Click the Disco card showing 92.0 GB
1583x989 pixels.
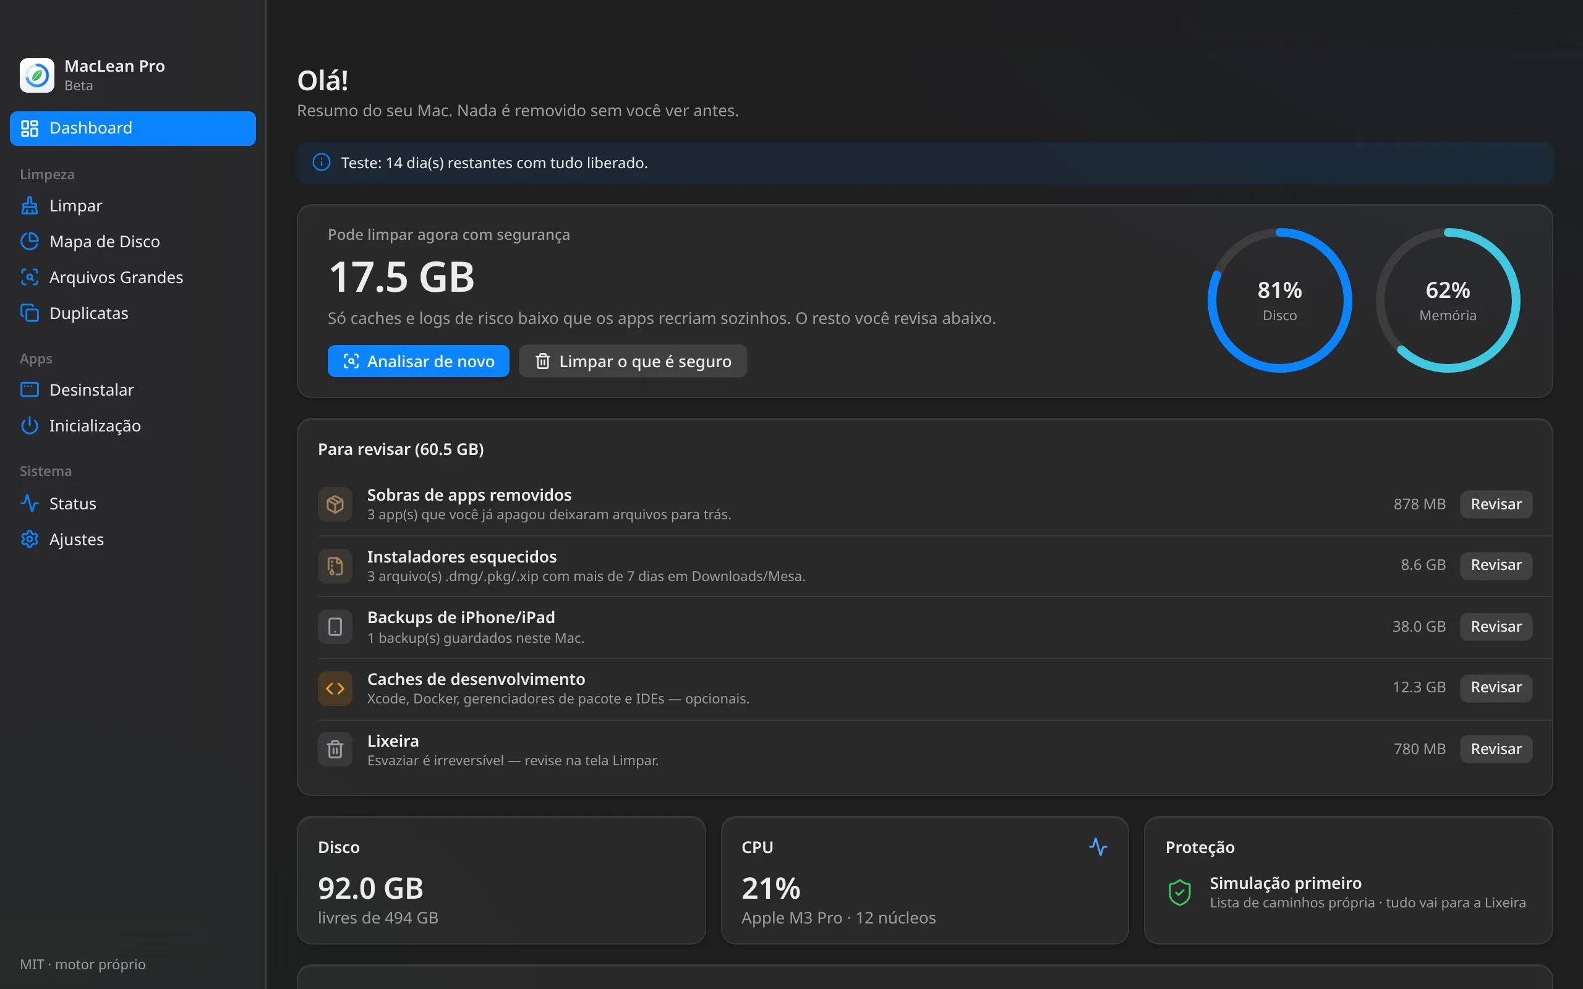pos(501,880)
